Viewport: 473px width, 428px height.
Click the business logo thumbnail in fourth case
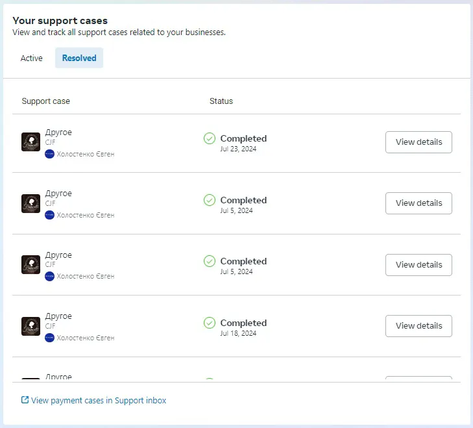point(30,326)
